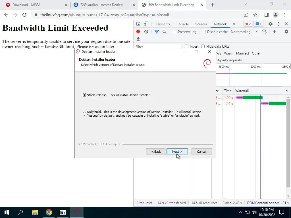The width and height of the screenshot is (291, 218).
Task: Click Cancel in Debian-Installer loader
Action: pyautogui.click(x=201, y=152)
